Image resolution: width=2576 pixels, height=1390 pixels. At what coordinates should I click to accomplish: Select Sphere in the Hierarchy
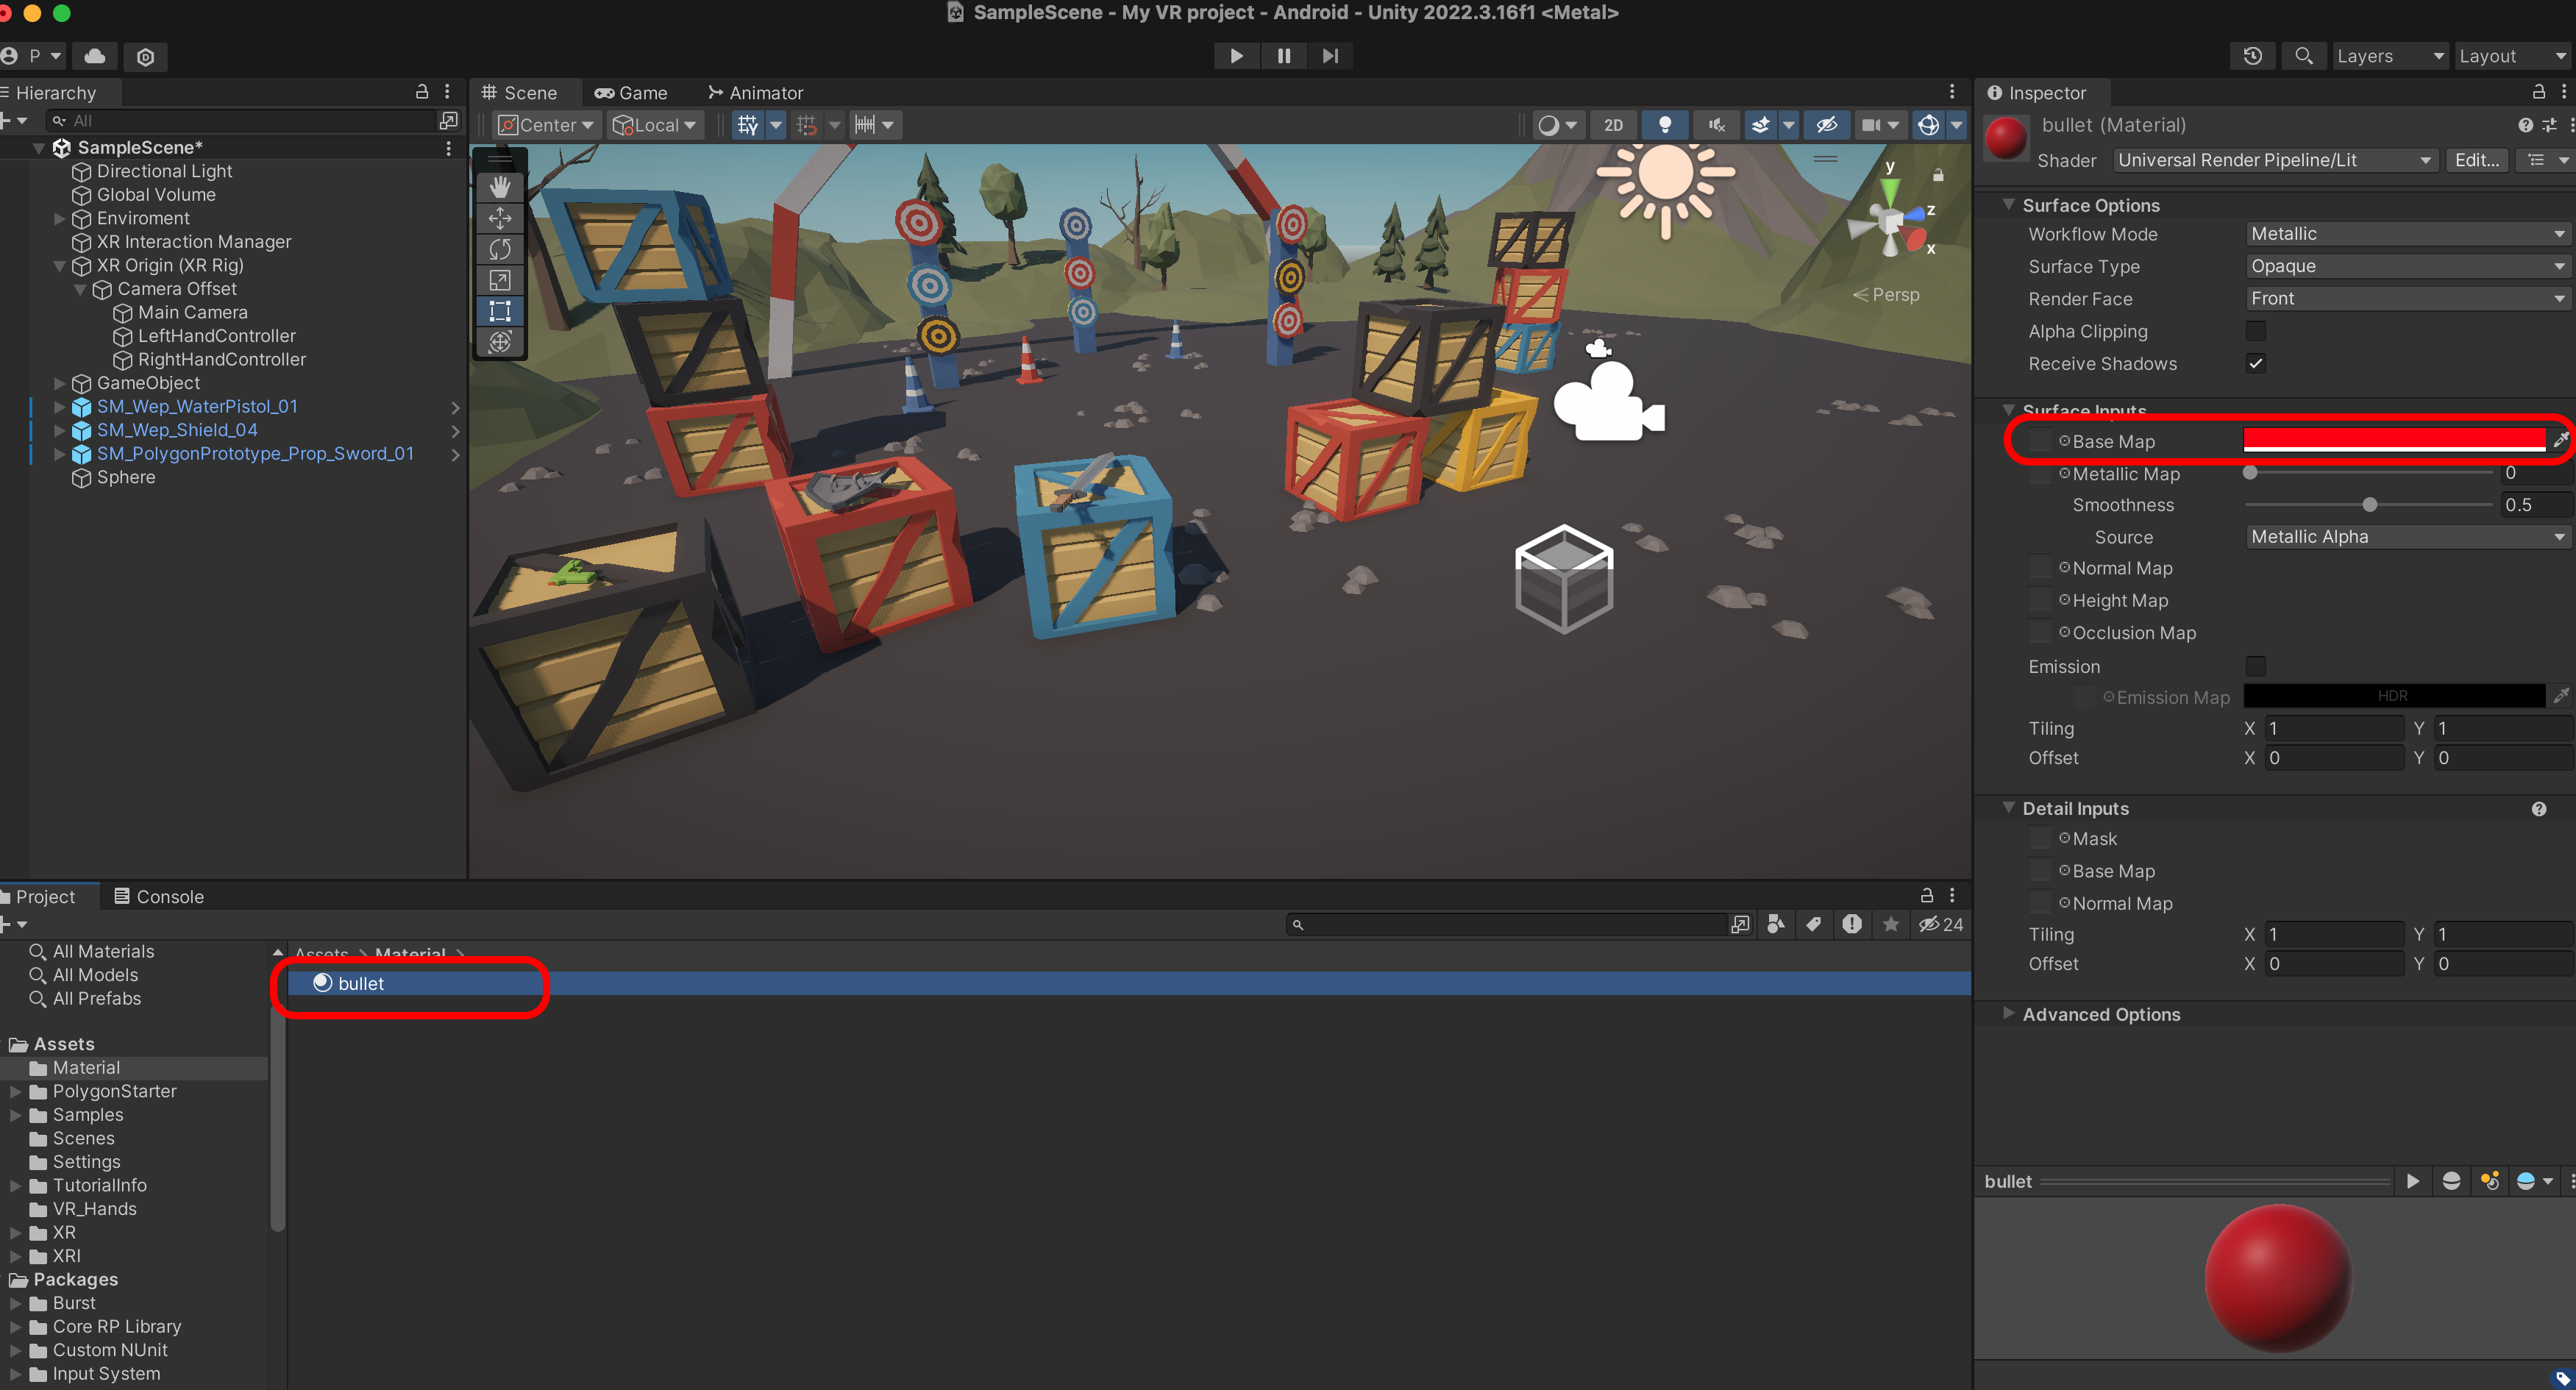126,477
